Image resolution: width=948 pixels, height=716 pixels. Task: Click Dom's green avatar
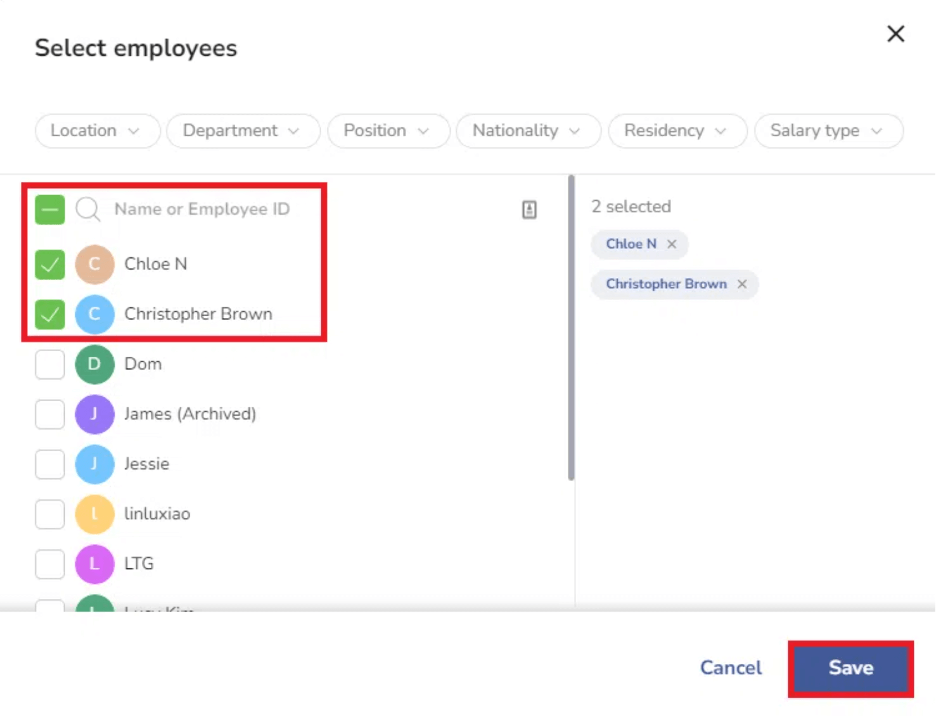[x=94, y=364]
